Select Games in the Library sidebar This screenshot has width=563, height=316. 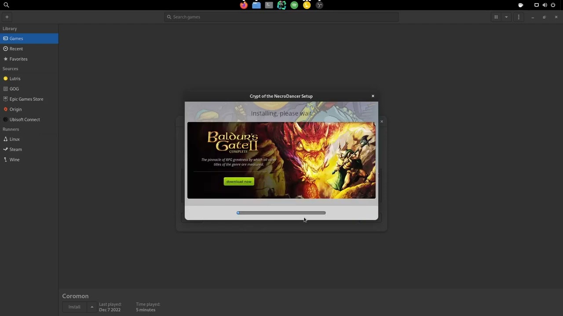[29, 39]
